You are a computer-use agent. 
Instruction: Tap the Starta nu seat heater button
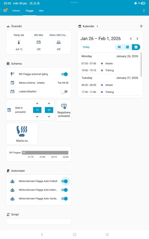click(x=22, y=134)
